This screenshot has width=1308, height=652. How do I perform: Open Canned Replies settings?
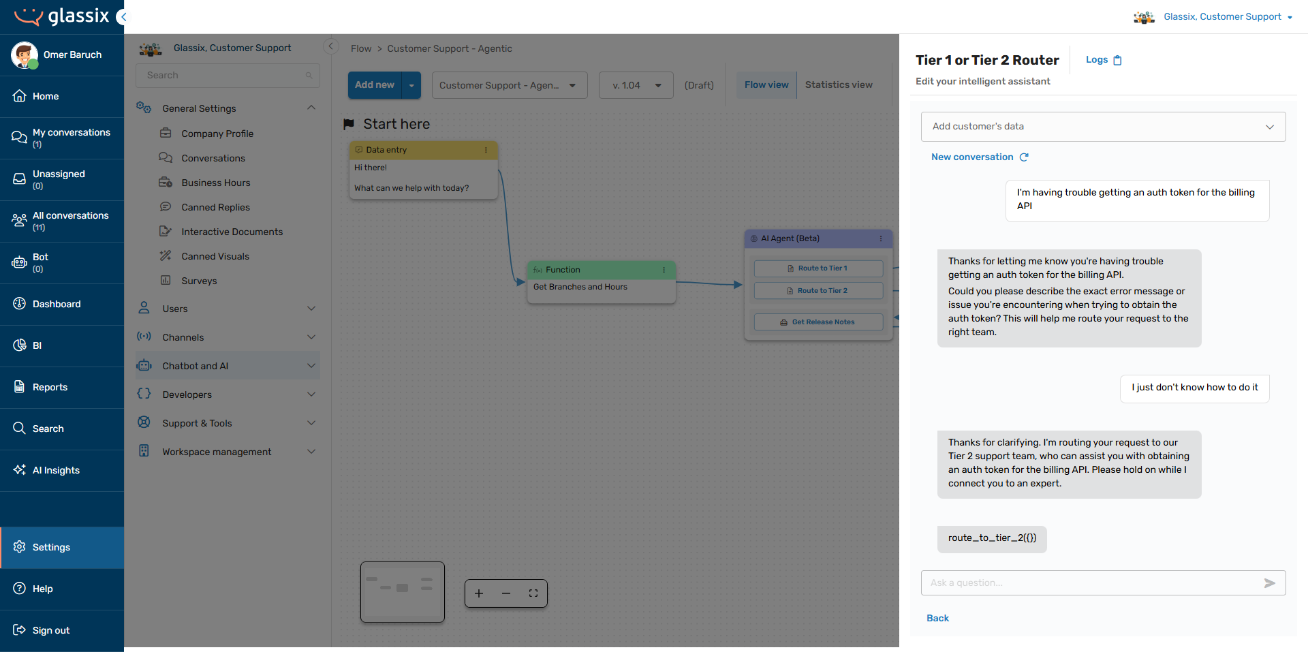[x=215, y=207]
